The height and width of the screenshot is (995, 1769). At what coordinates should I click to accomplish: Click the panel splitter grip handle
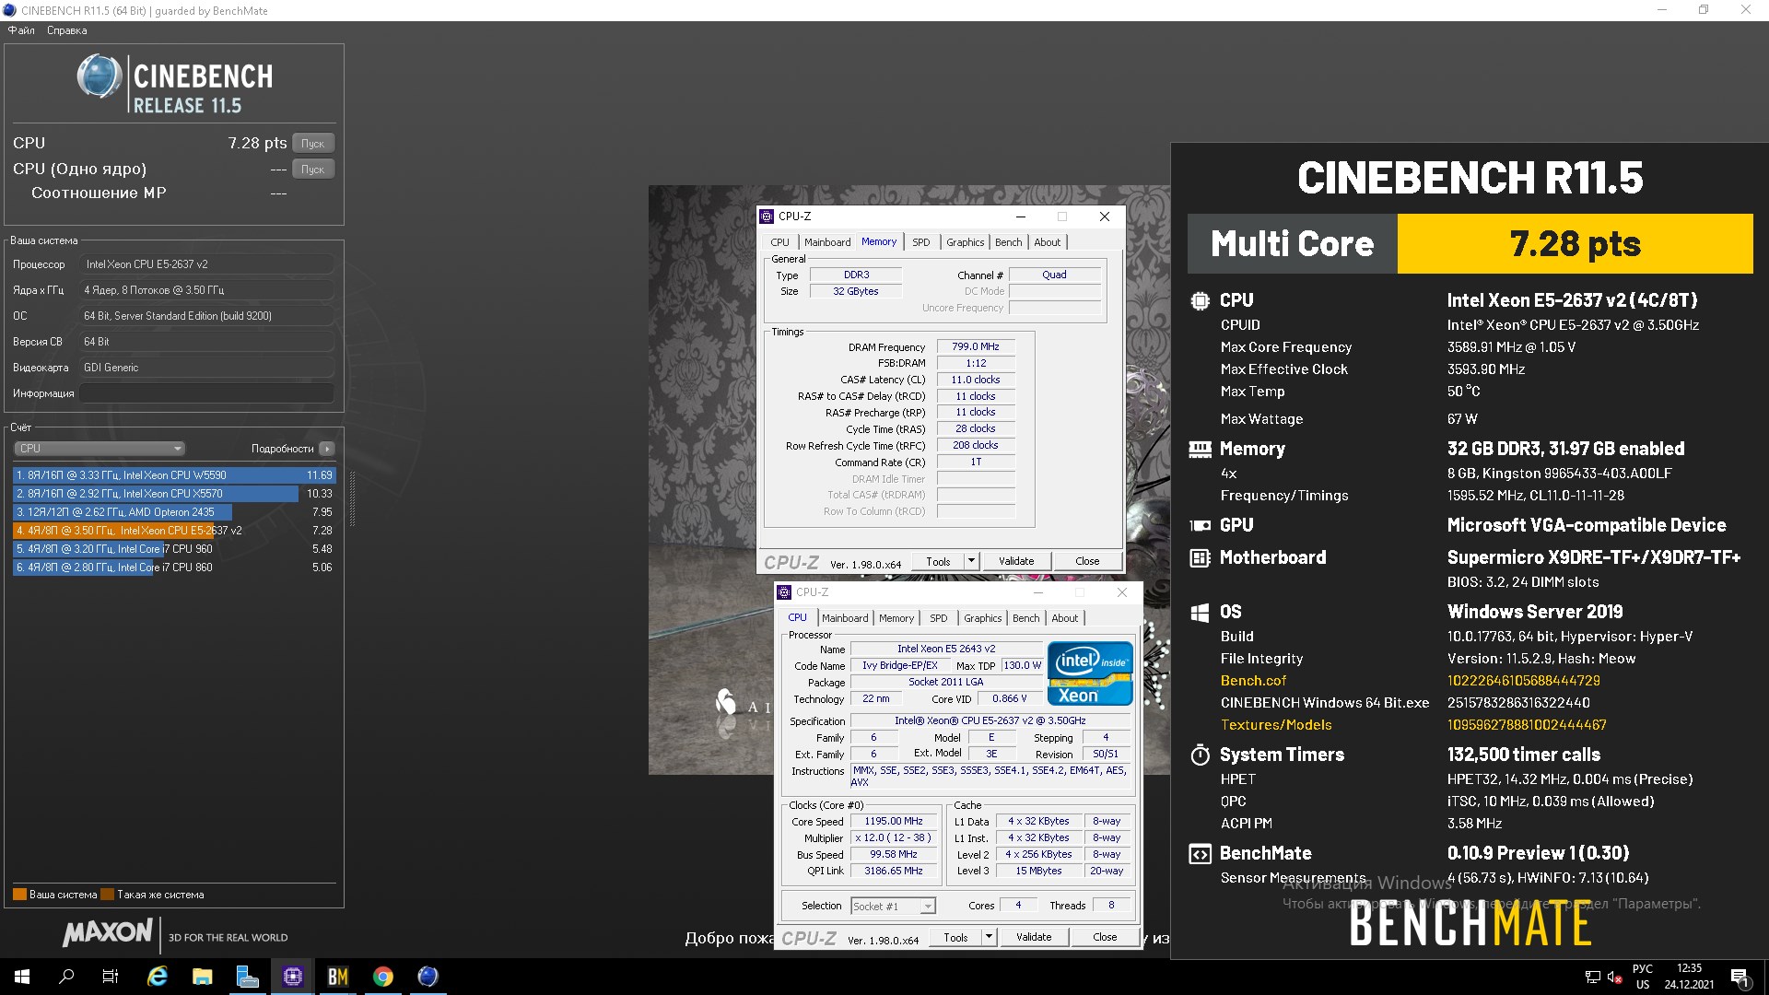352,498
